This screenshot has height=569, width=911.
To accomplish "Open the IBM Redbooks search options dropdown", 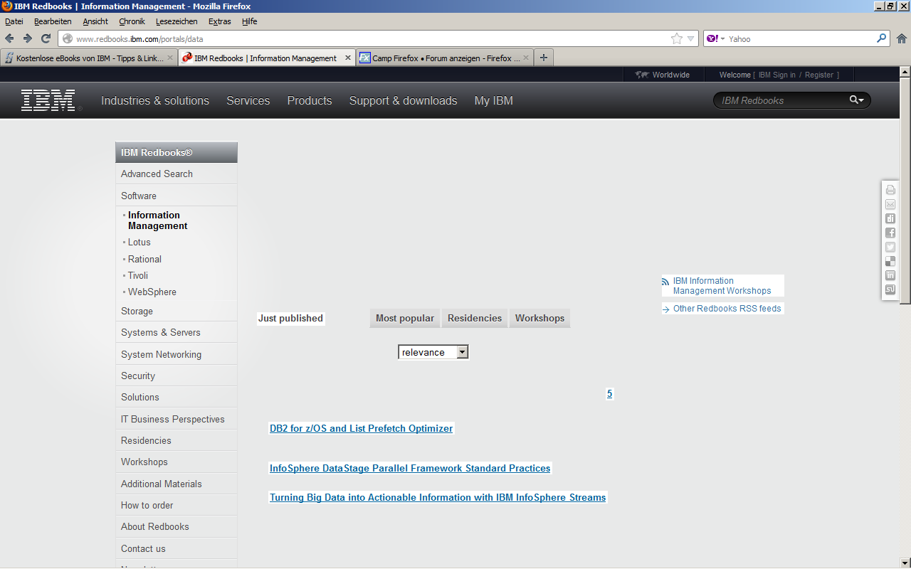I will click(857, 100).
